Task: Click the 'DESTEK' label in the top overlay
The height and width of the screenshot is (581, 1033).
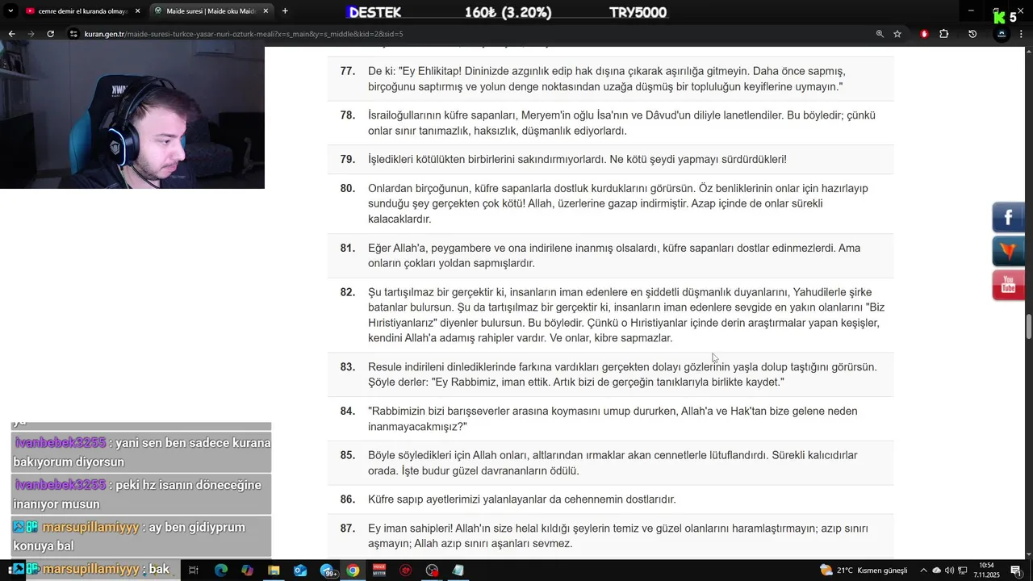Action: (x=374, y=13)
